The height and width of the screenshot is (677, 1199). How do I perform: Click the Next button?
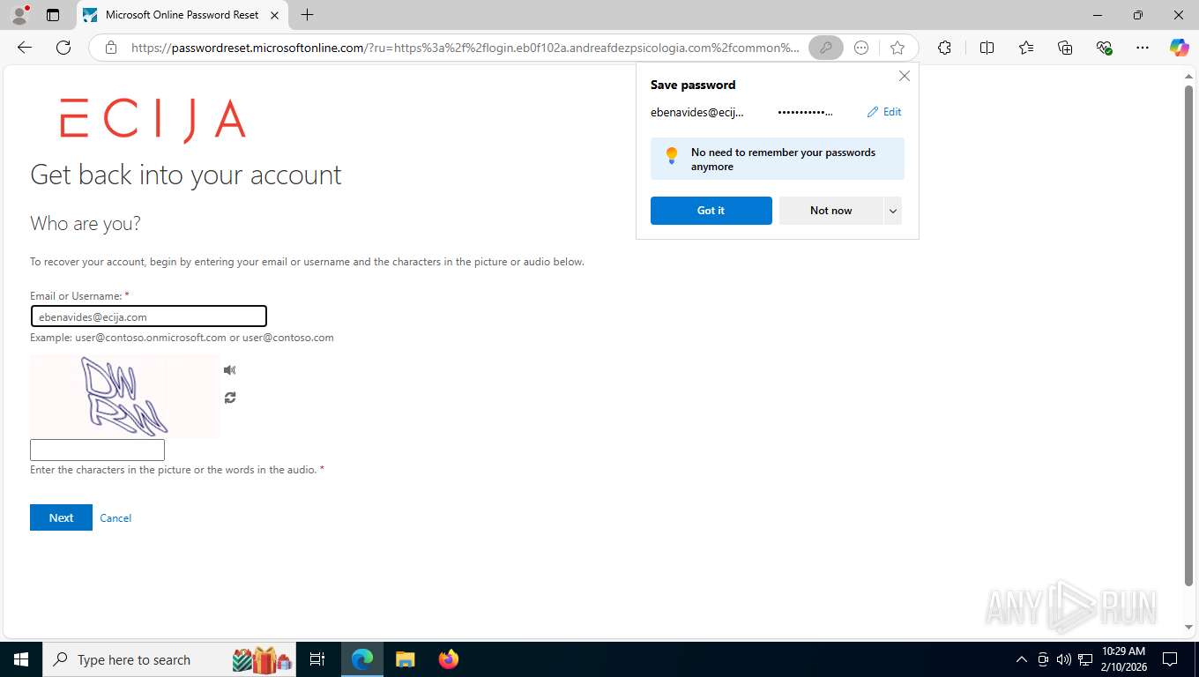coord(61,517)
